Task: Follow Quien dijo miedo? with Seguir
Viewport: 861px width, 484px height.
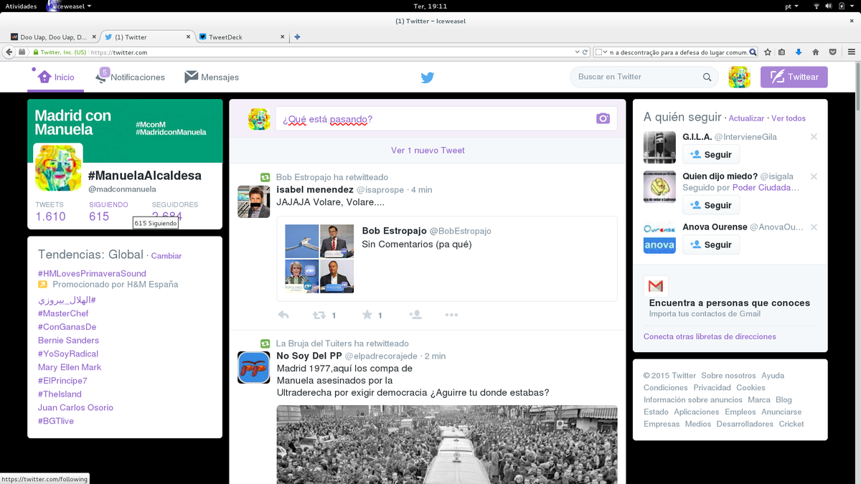Action: click(710, 205)
